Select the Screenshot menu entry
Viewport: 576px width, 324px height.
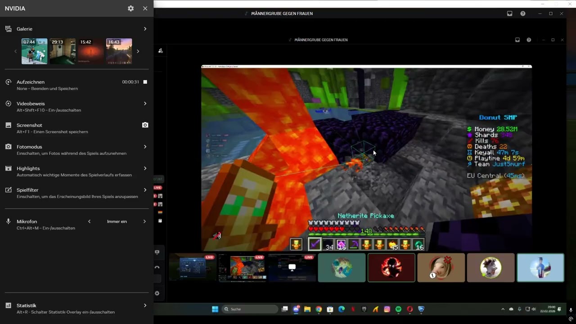pos(76,128)
